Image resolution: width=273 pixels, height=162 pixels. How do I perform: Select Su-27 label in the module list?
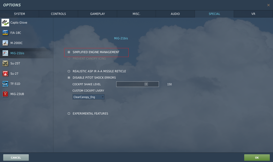pyautogui.click(x=14, y=74)
